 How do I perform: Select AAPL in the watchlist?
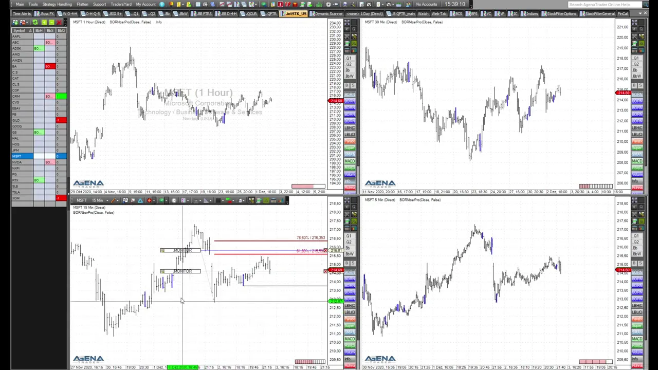39,36
